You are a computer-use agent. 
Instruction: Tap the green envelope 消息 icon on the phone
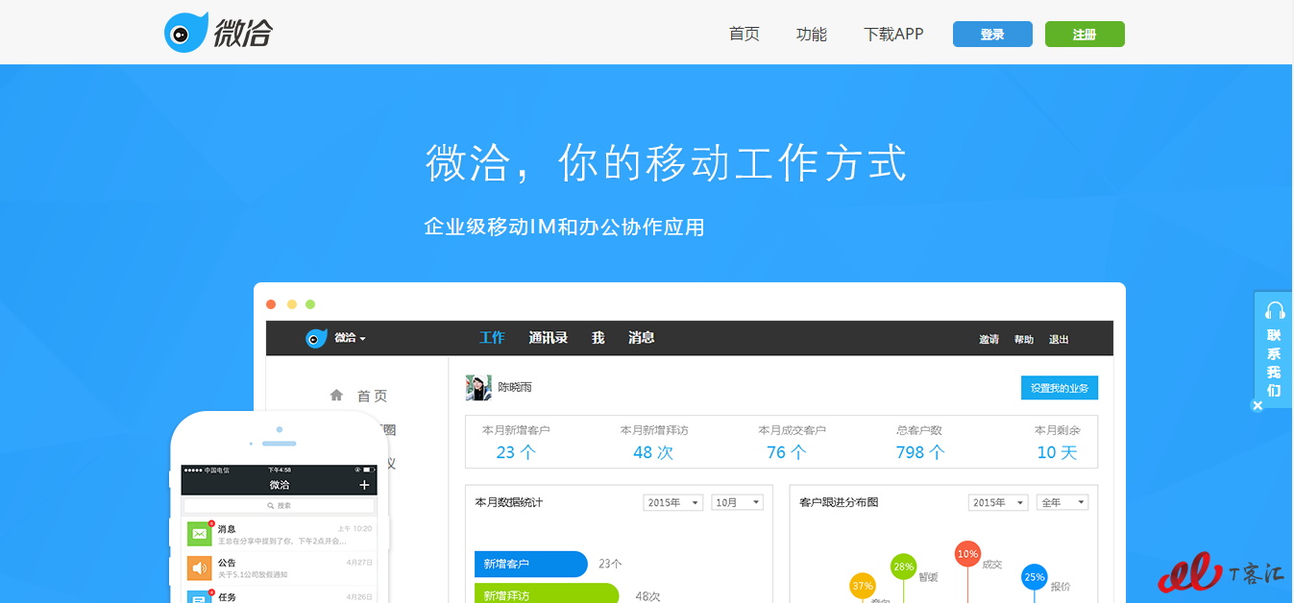click(199, 534)
